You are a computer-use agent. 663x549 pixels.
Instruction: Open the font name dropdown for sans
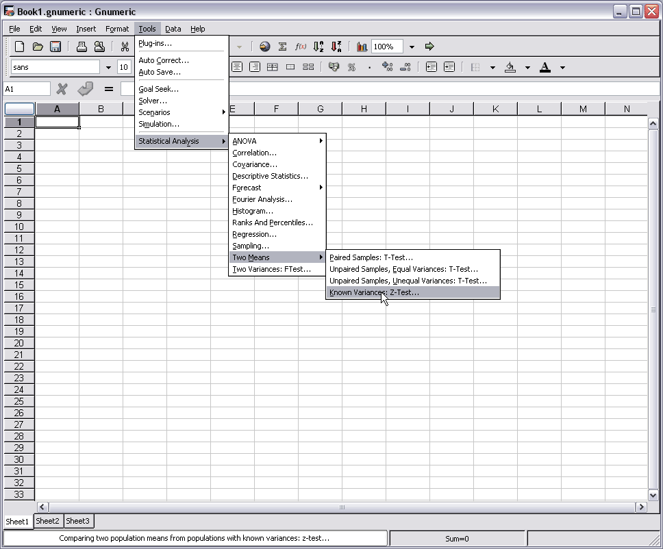pyautogui.click(x=108, y=67)
